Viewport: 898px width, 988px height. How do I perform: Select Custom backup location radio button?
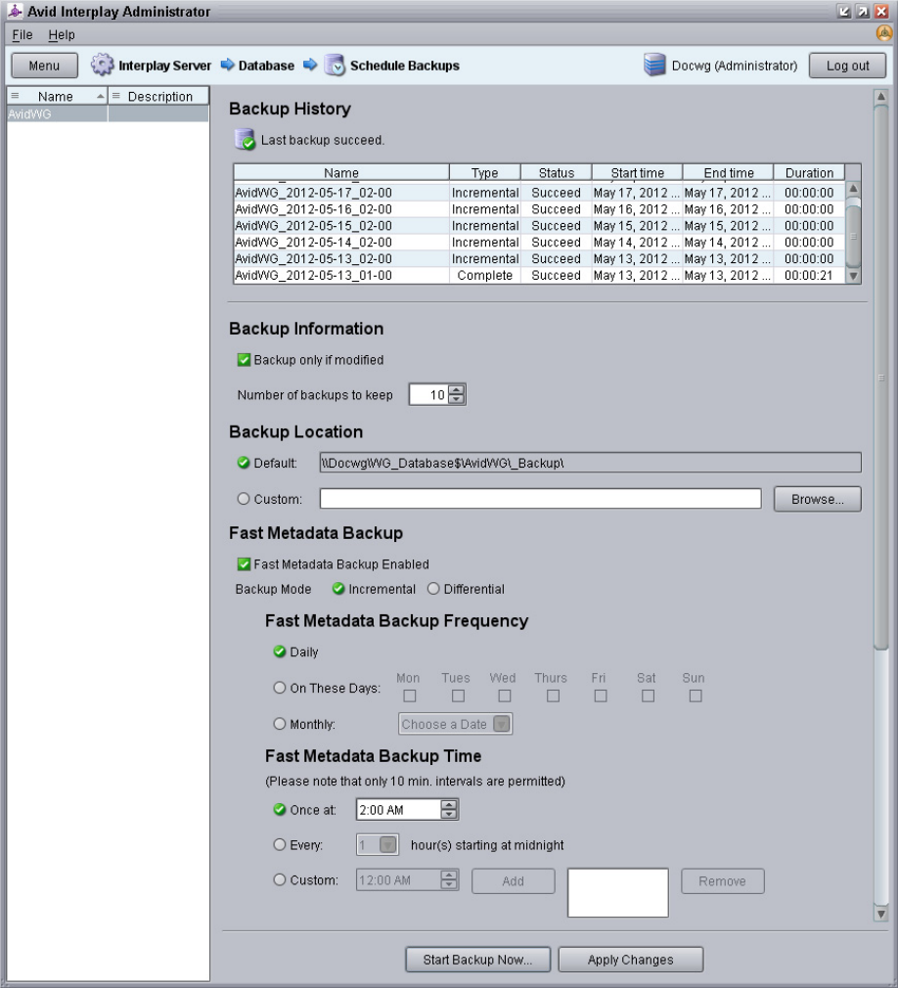(244, 499)
